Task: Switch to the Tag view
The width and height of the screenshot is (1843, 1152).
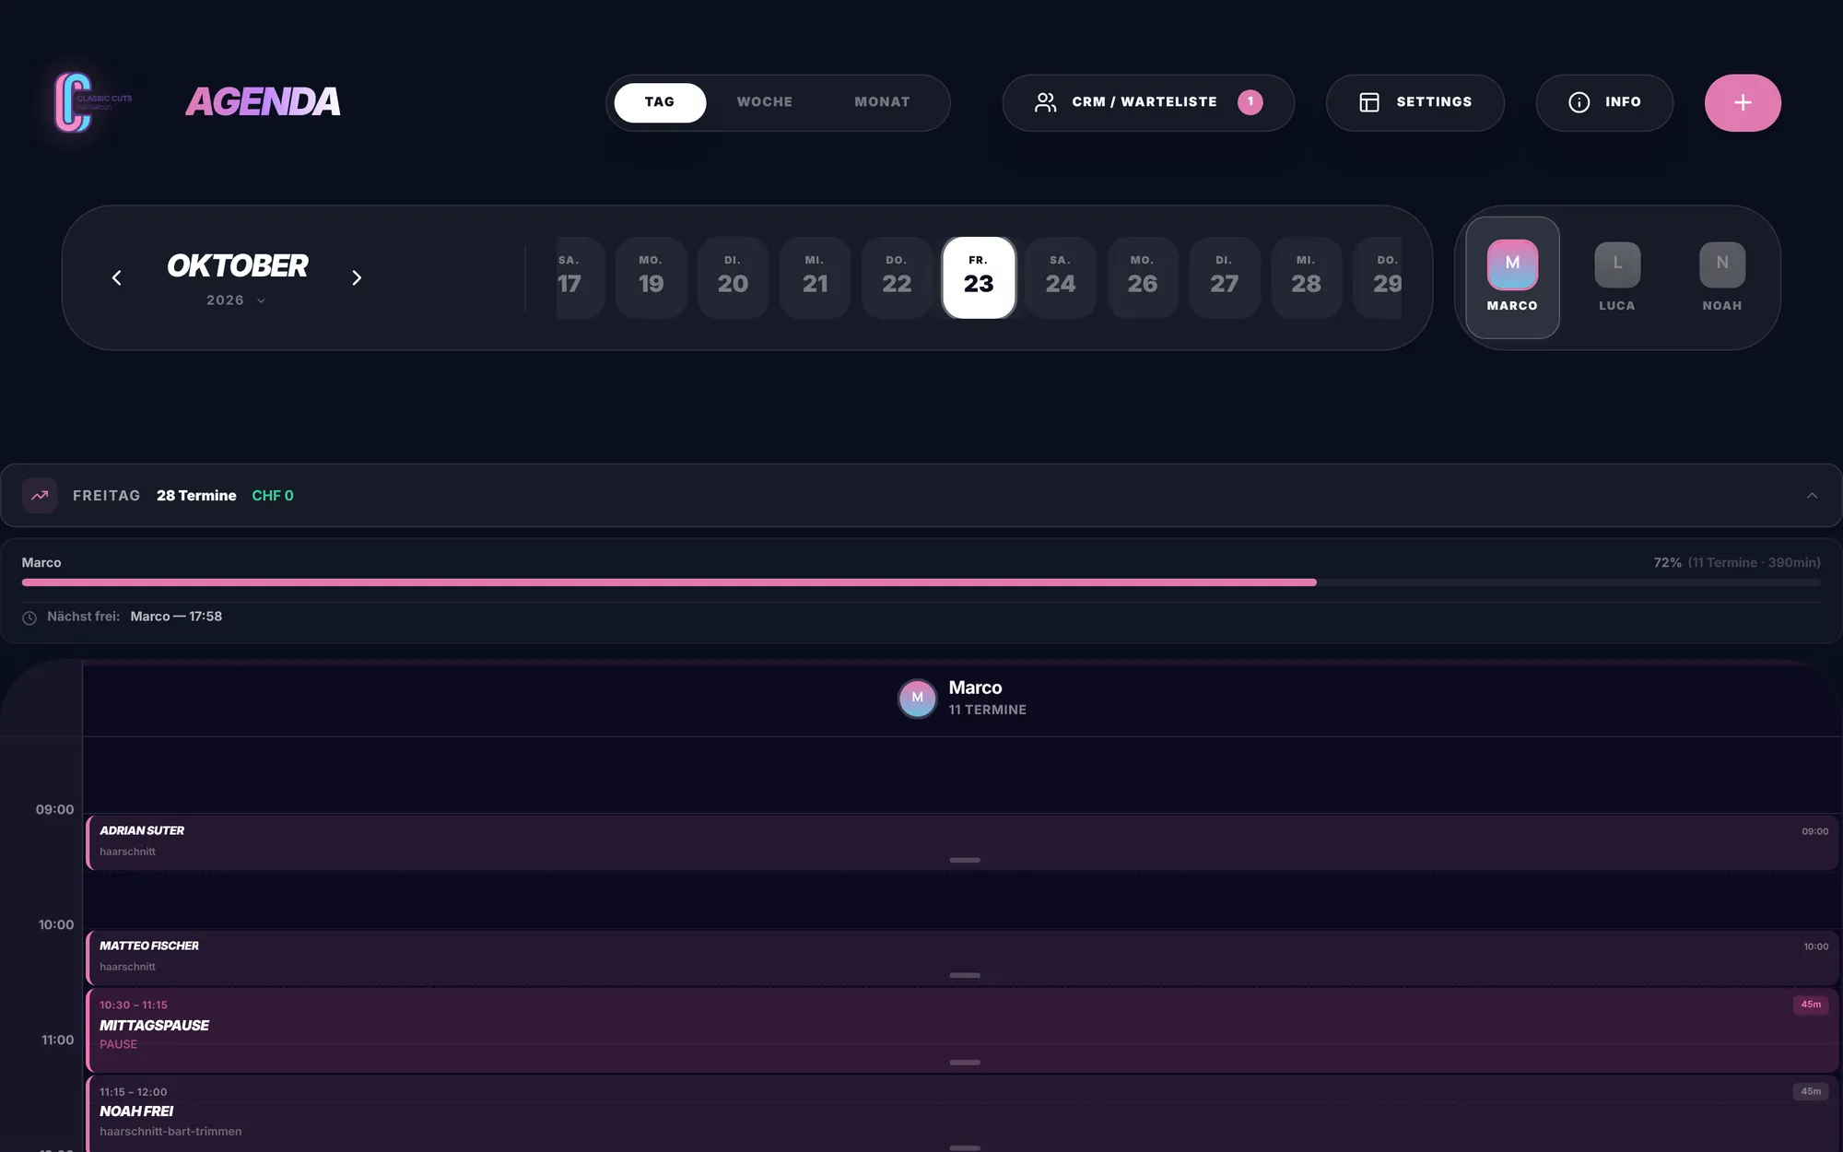Action: [x=660, y=102]
